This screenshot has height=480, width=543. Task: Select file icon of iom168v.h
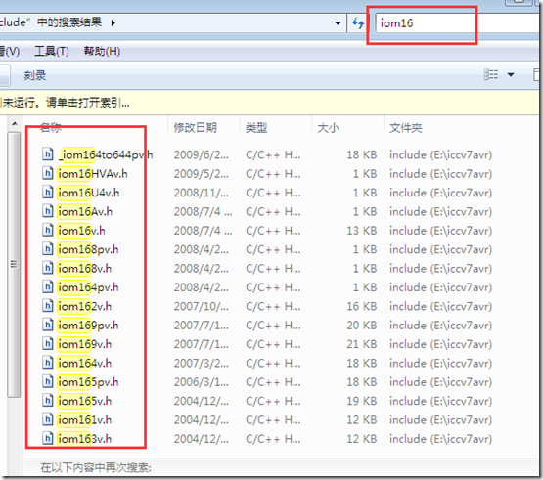coord(48,268)
